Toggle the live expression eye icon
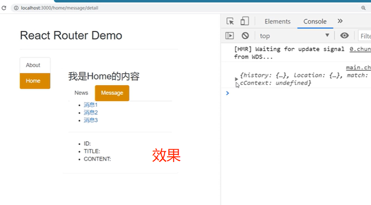 coord(344,36)
